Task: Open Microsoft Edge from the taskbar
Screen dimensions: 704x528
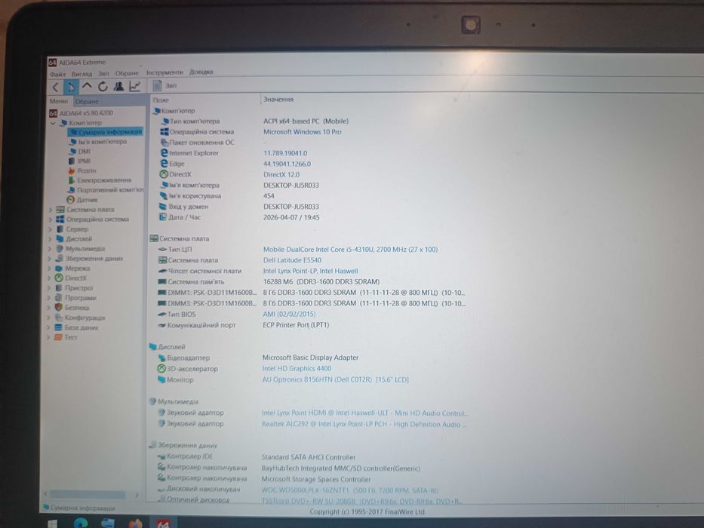Action: pos(81,523)
